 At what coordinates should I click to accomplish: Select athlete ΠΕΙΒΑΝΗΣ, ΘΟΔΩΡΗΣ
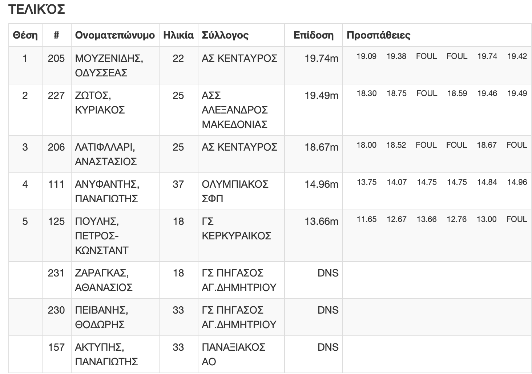[x=101, y=317]
